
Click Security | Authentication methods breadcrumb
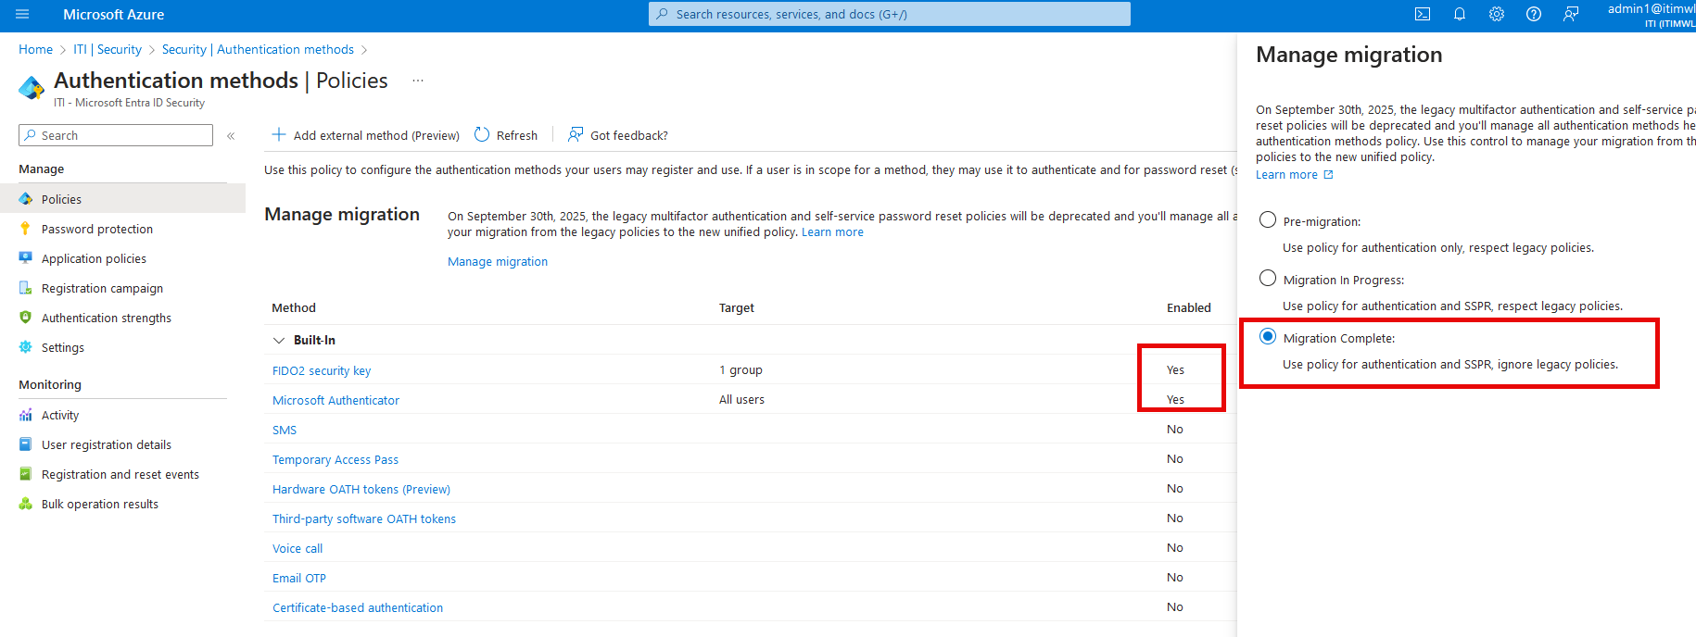[x=258, y=50]
